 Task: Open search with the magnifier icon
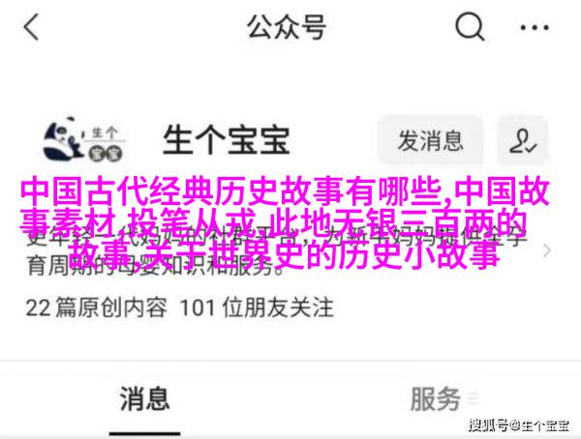click(x=470, y=26)
